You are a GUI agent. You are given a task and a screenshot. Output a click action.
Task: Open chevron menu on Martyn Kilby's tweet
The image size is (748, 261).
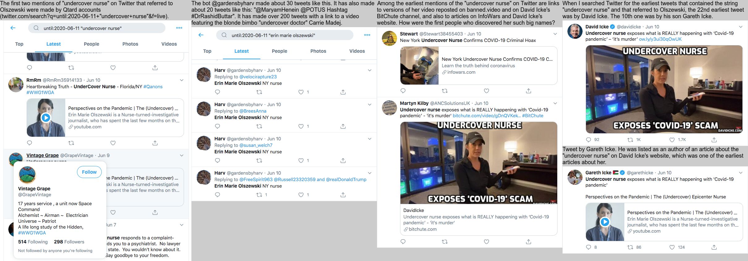[x=555, y=103]
